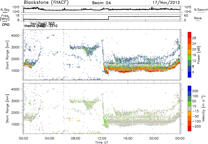Click the '08:00' time axis label
Screen dimensions: 208x144
tap(76, 139)
